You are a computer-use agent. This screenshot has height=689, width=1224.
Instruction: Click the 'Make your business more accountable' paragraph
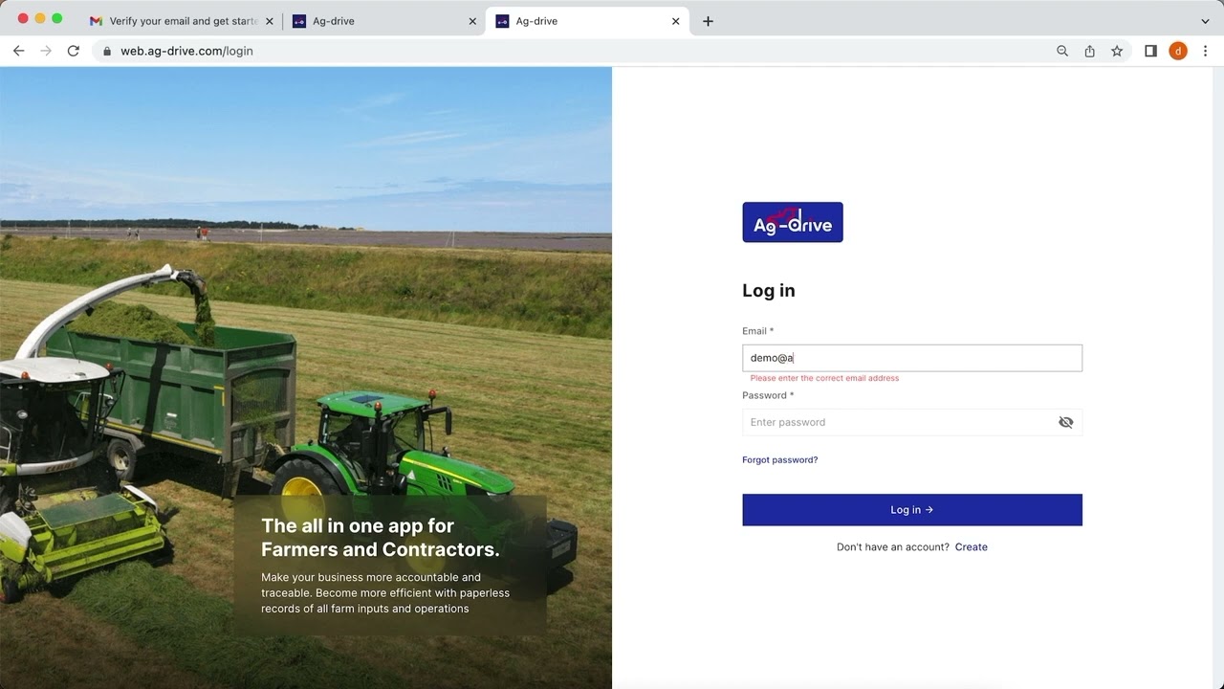[385, 593]
